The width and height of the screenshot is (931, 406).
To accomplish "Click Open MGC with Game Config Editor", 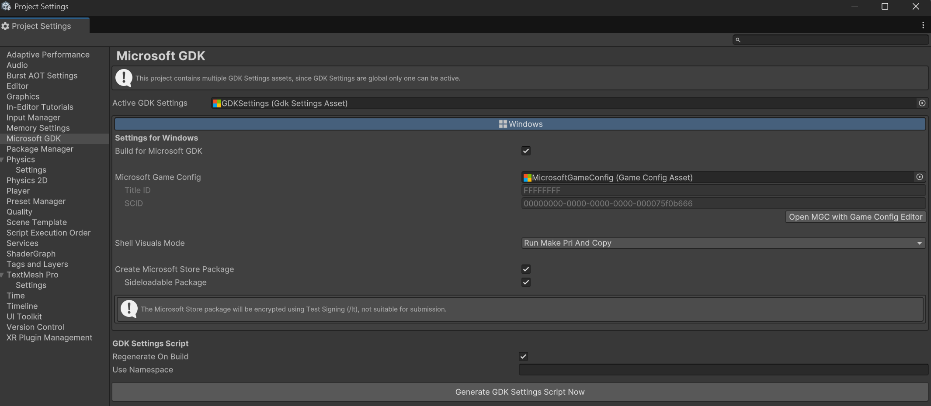I will click(x=855, y=217).
